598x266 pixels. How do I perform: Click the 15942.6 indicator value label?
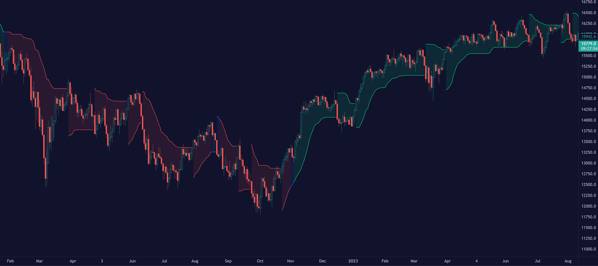pyautogui.click(x=589, y=36)
